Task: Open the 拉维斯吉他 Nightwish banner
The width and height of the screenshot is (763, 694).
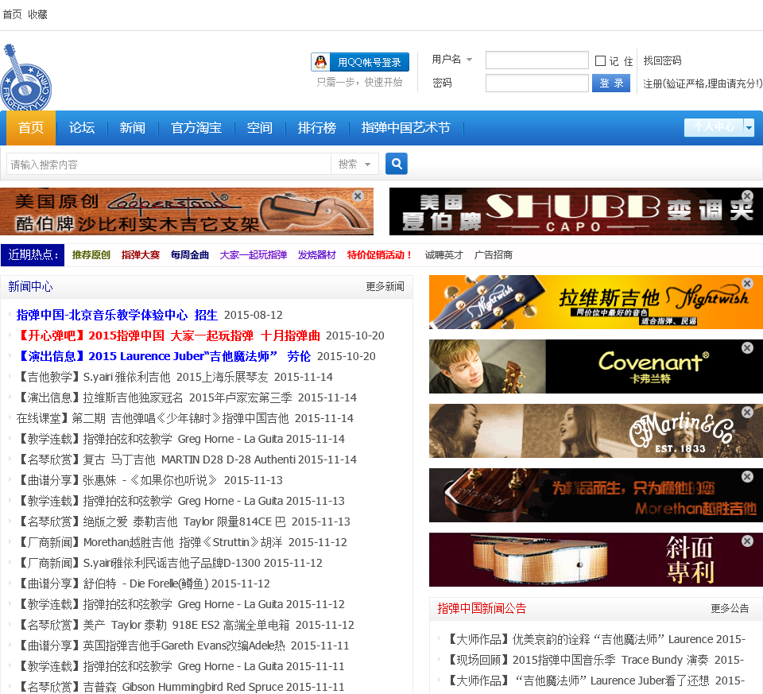Action: [x=596, y=302]
